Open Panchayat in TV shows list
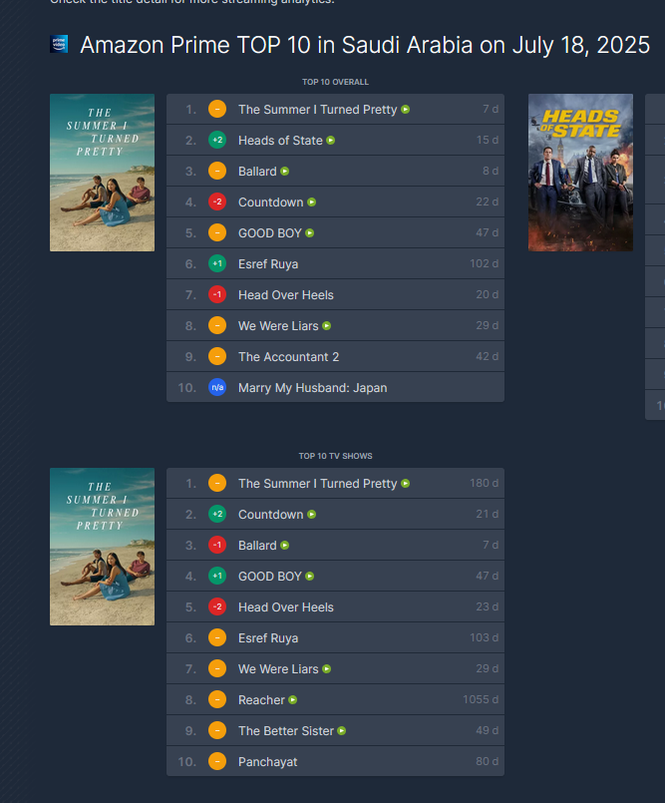Viewport: 665px width, 803px height. pyautogui.click(x=267, y=762)
